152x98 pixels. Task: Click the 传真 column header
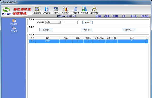click(x=78, y=38)
